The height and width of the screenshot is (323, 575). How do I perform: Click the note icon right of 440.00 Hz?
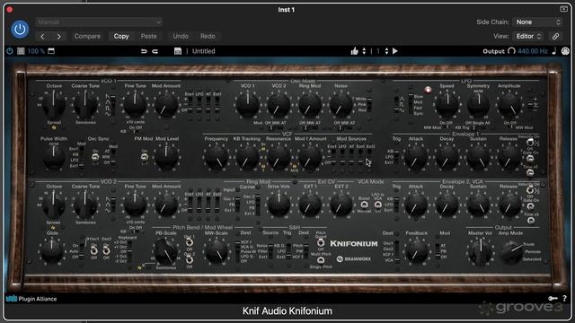[x=554, y=51]
